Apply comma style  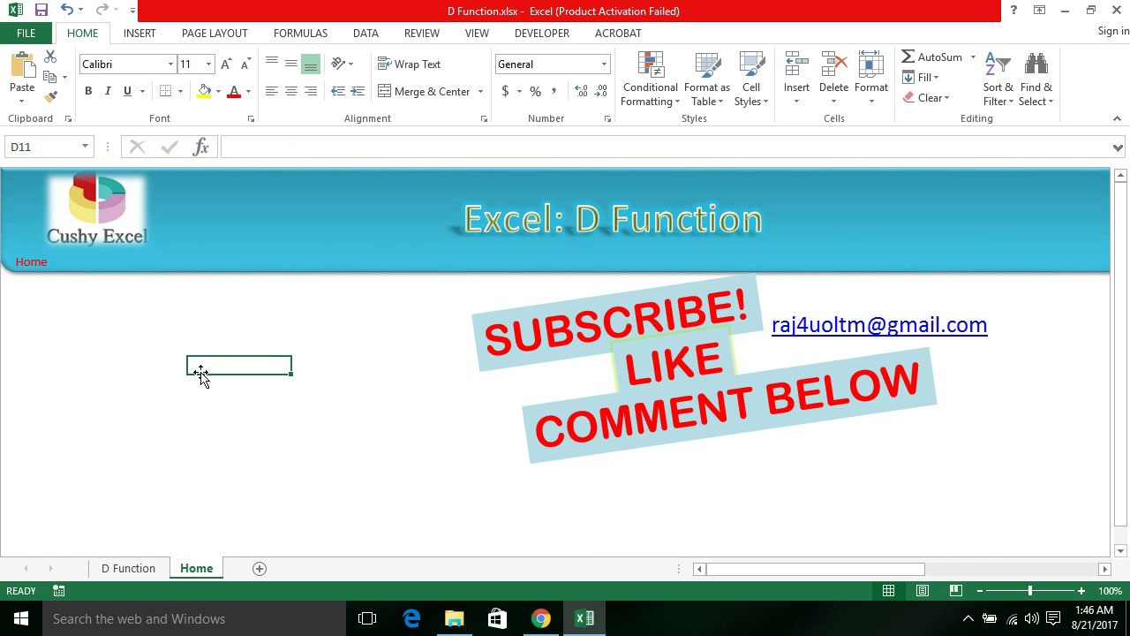coord(554,91)
